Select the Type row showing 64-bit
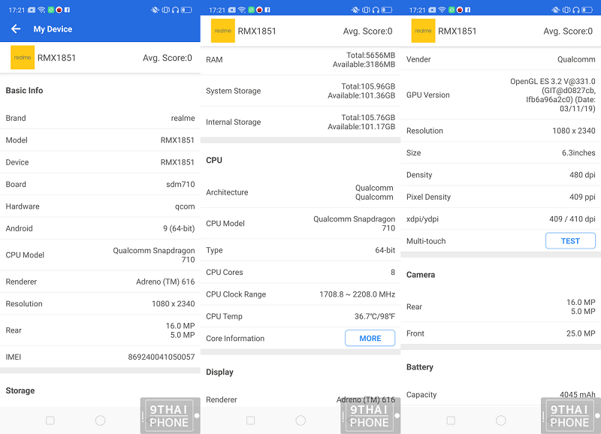This screenshot has height=434, width=601. pos(300,250)
